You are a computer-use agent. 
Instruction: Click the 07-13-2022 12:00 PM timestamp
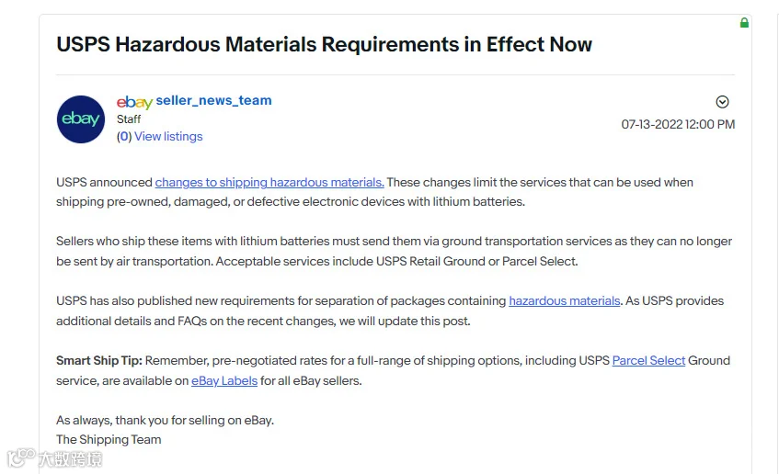[678, 124]
